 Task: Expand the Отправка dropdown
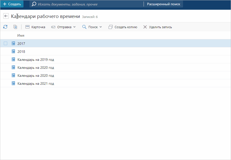(63, 27)
